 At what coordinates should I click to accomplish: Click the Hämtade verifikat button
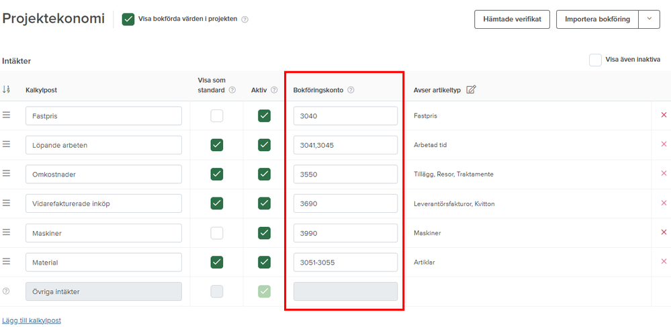click(512, 19)
